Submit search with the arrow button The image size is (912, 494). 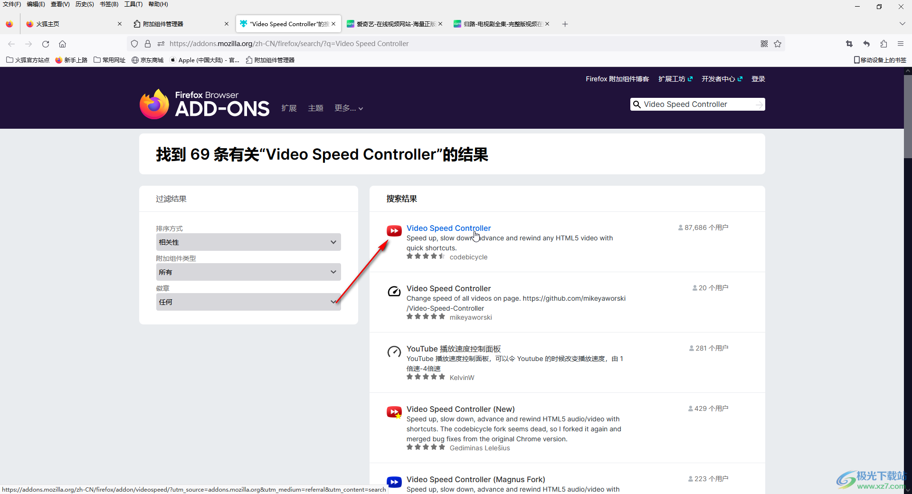760,104
